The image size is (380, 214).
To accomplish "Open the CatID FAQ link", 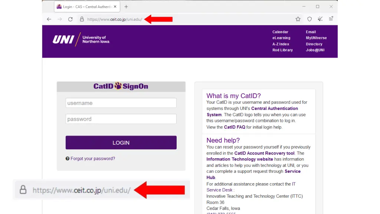I will click(235, 127).
